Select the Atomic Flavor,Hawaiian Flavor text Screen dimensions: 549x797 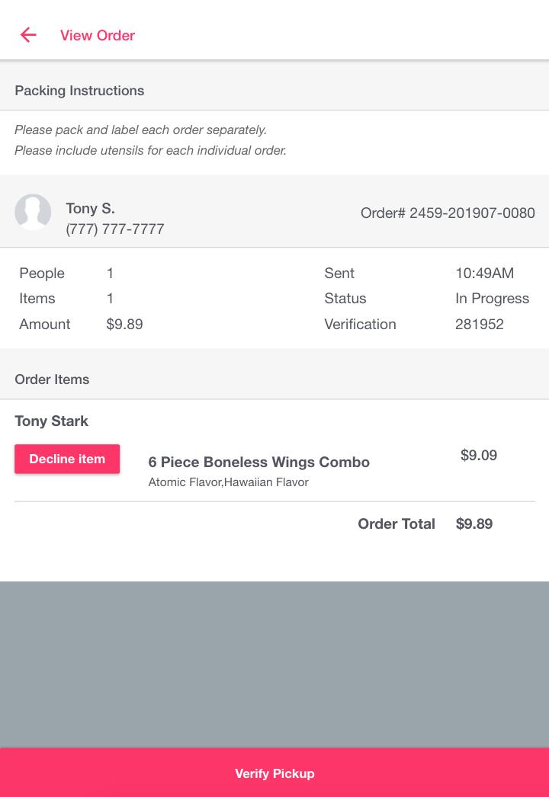228,482
